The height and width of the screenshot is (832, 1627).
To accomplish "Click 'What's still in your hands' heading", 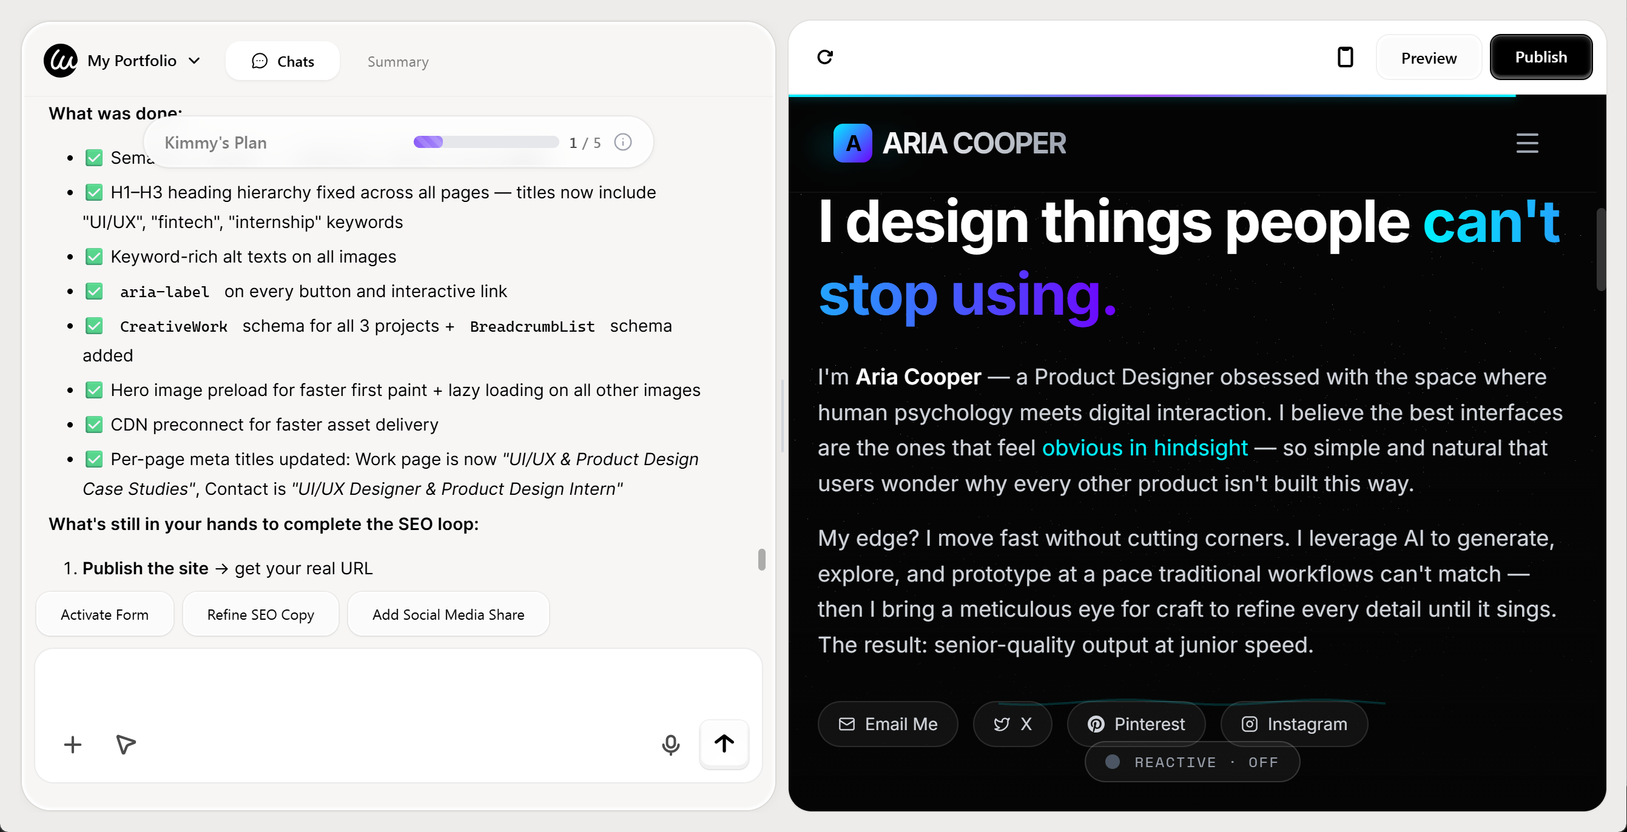I will point(263,524).
